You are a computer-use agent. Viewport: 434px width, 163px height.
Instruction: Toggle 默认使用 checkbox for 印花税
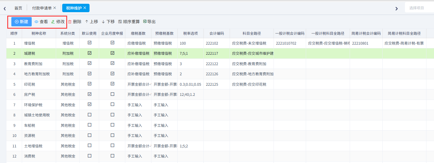90,84
